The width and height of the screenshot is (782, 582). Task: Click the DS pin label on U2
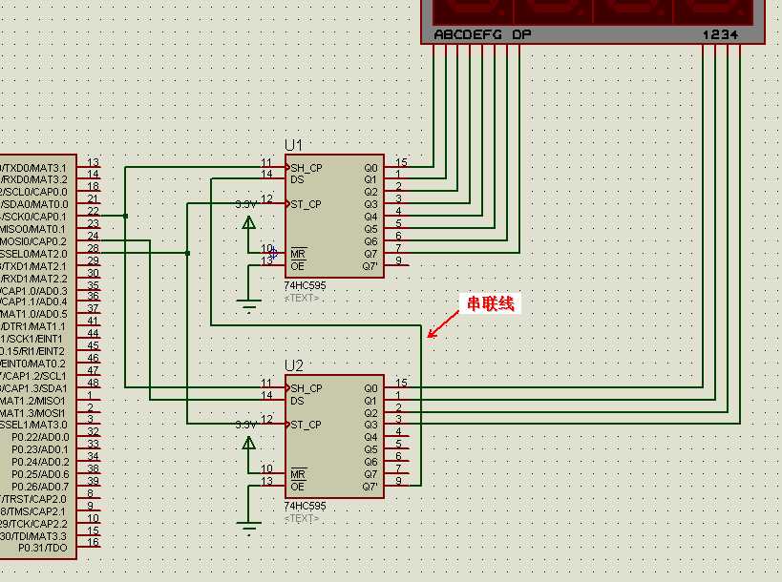pos(297,401)
